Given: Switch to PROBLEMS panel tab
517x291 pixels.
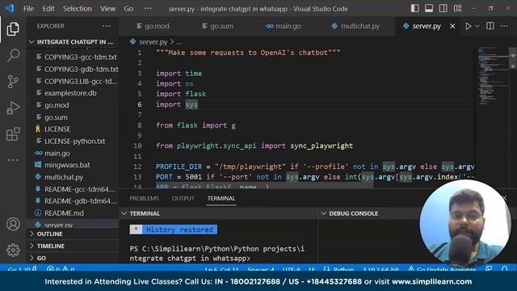Looking at the screenshot, I should 144,198.
